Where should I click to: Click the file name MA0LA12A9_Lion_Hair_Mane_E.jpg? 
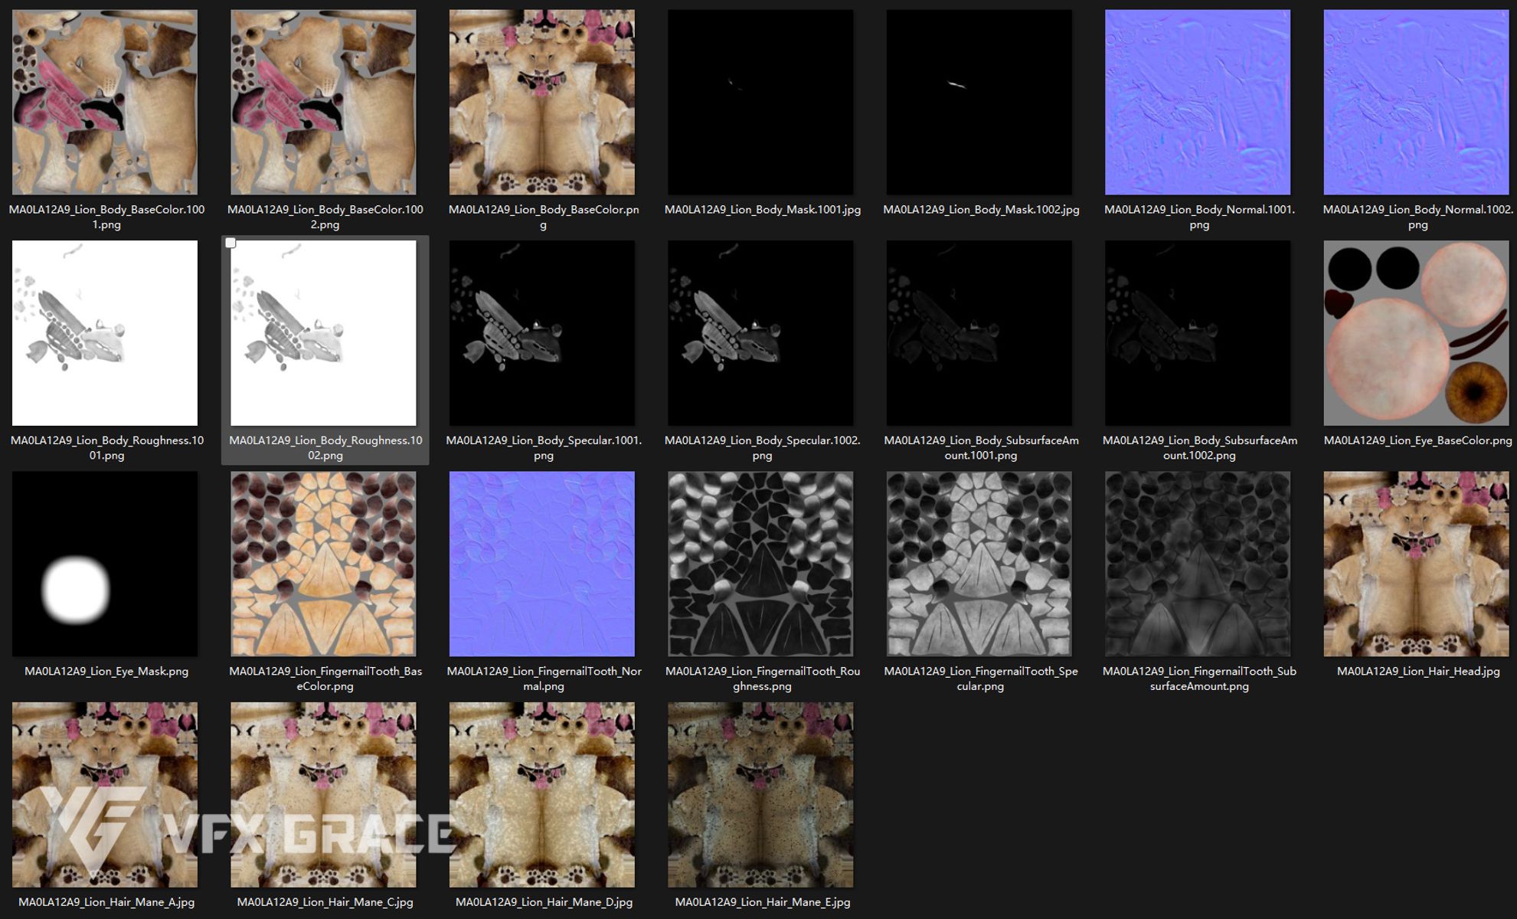click(x=763, y=902)
